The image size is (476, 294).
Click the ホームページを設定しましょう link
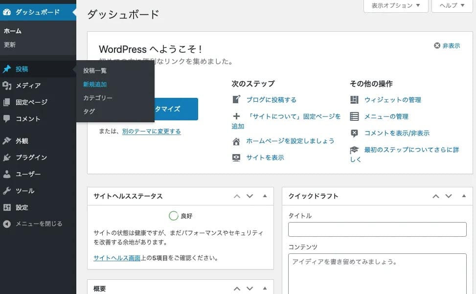(x=290, y=141)
